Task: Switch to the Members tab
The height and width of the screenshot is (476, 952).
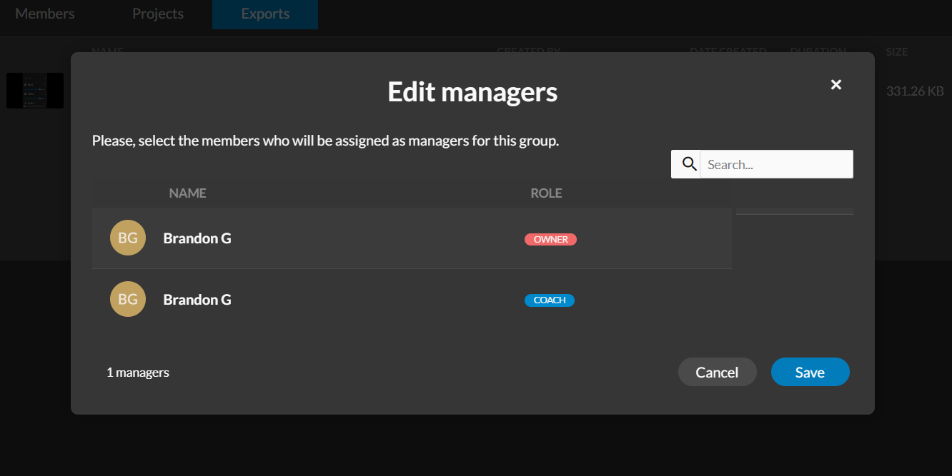Action: pos(45,14)
